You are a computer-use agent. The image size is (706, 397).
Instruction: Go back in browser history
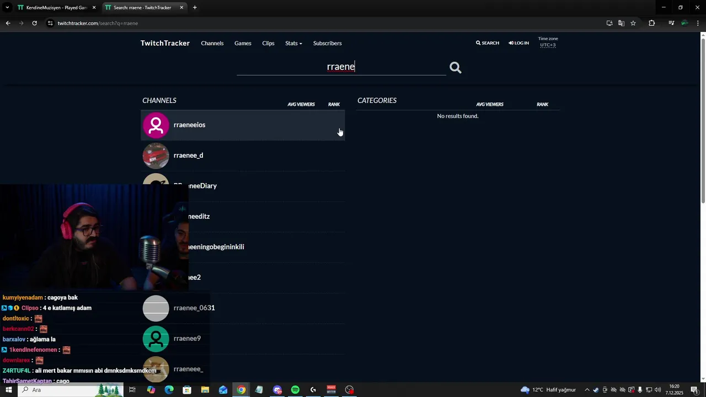pos(8,23)
